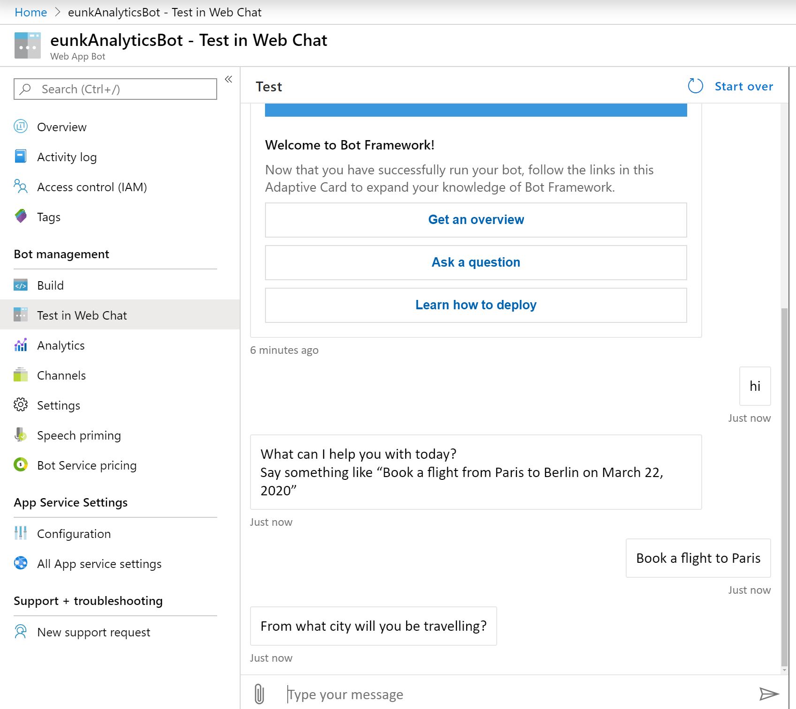
Task: Open Analytics in sidebar
Action: (120, 345)
